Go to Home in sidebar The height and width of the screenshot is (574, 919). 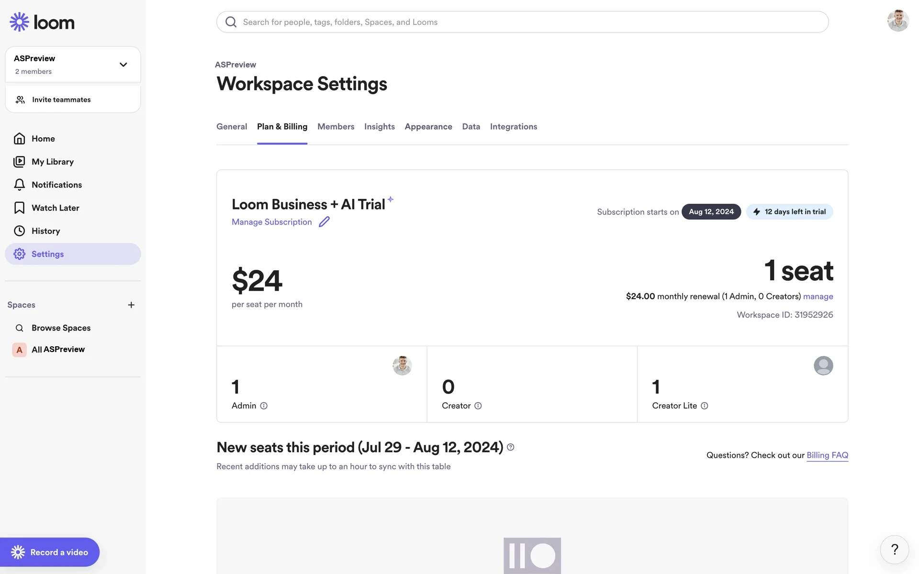73,139
